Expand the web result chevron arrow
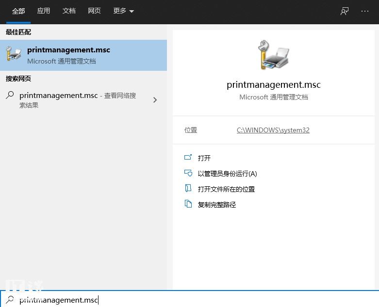This screenshot has width=379, height=307. click(155, 100)
